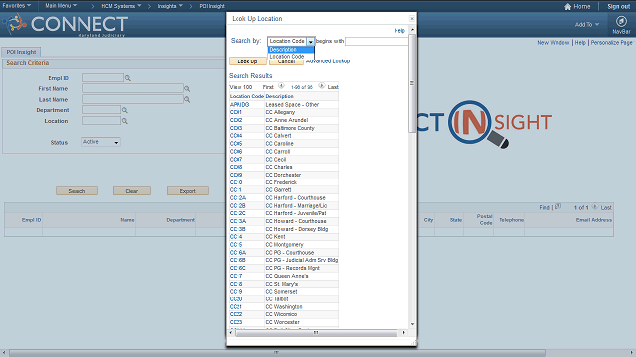Click the begins with input field
This screenshot has width=636, height=357.
pyautogui.click(x=377, y=41)
